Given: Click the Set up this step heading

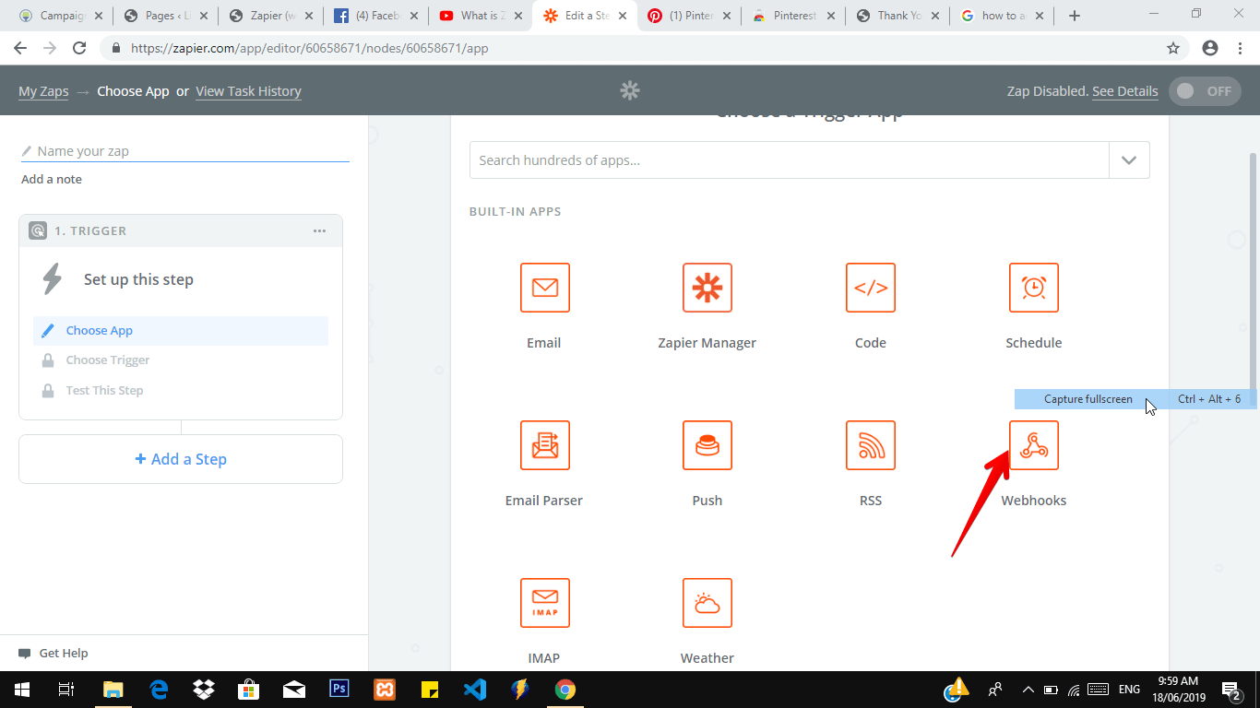Looking at the screenshot, I should [x=138, y=279].
